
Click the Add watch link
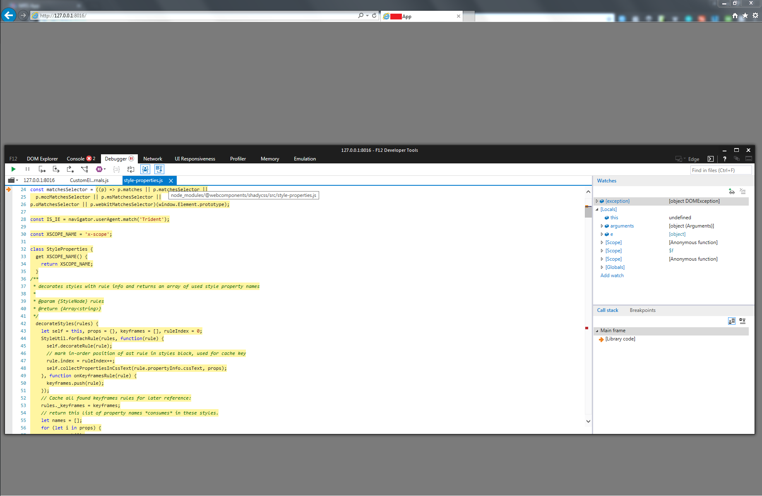click(x=612, y=275)
